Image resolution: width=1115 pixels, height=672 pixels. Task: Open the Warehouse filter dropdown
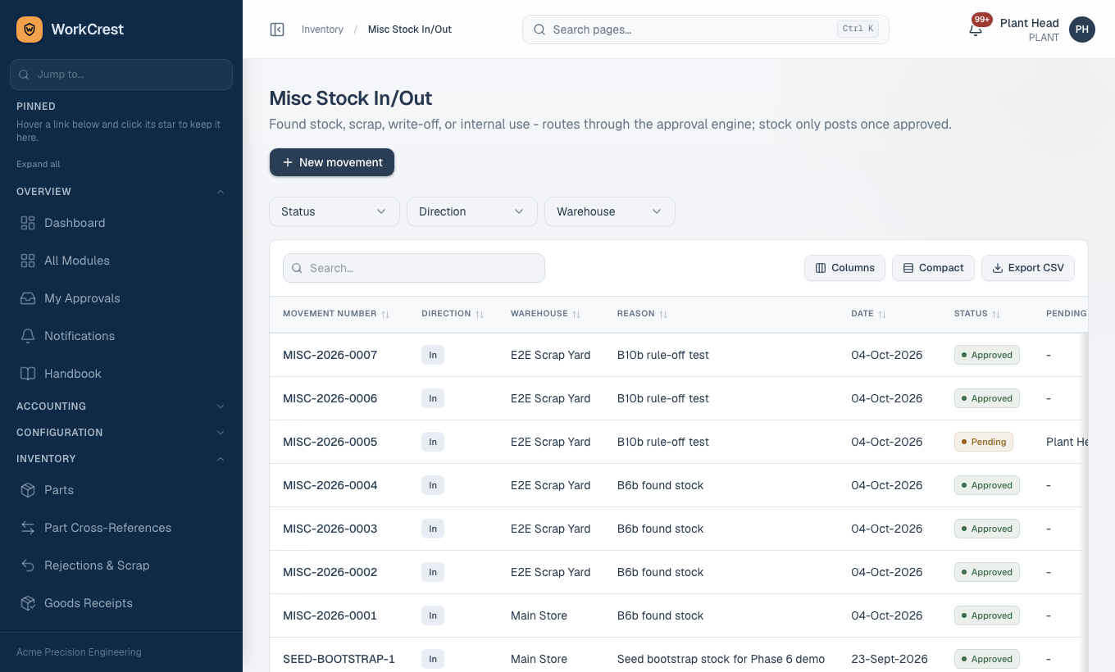tap(610, 211)
